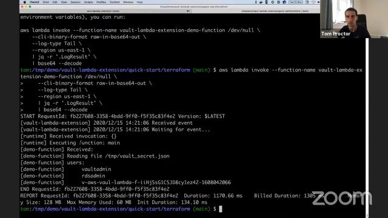Click the line 'START RequestId: fb227608' in output
The image size is (388, 218).
122,116
